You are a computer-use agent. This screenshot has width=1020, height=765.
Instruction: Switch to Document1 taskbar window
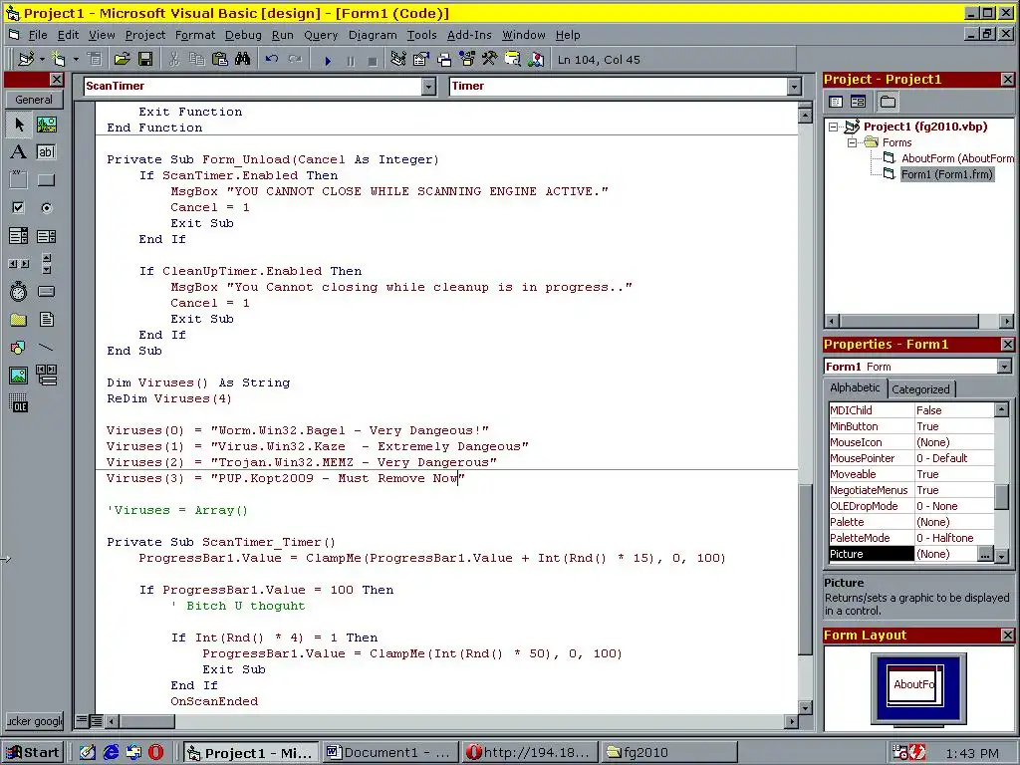[389, 753]
